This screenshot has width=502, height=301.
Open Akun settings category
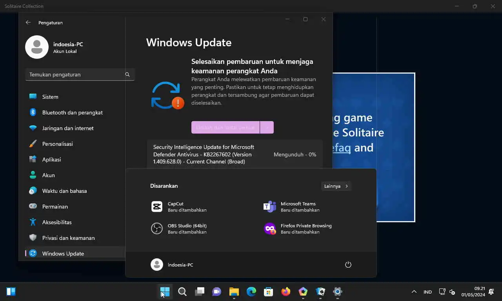click(x=75, y=175)
